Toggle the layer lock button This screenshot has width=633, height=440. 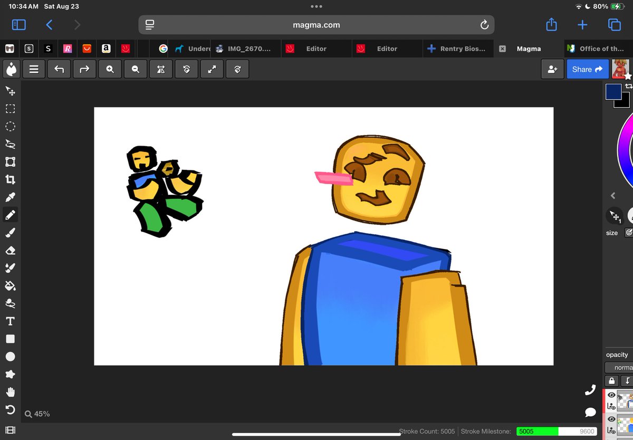tap(611, 380)
